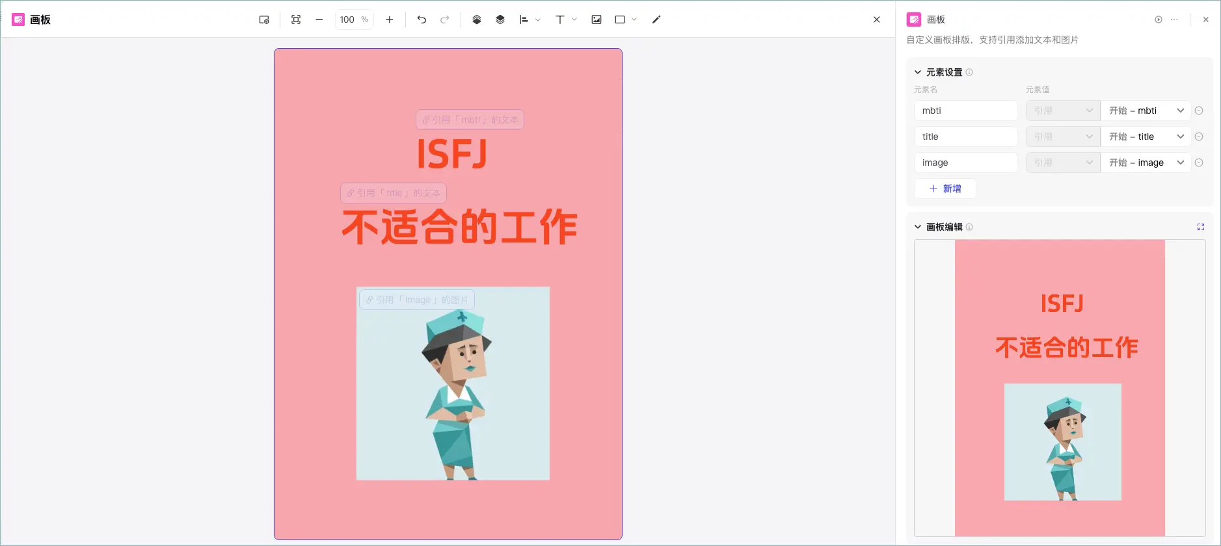Insert an image with the image tool
1221x546 pixels.
(x=597, y=19)
